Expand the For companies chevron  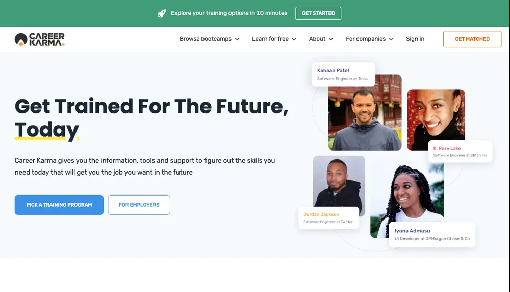click(x=391, y=39)
